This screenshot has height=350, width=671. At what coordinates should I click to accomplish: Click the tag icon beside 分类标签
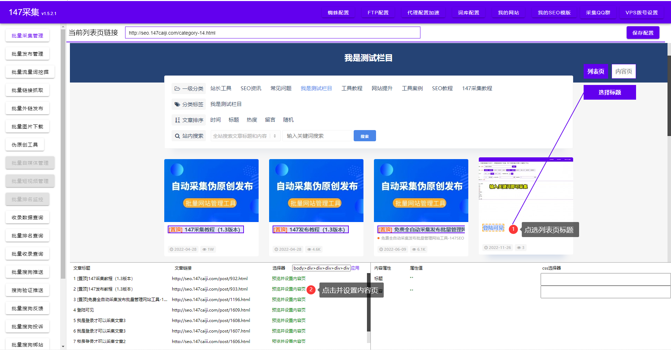coord(177,104)
